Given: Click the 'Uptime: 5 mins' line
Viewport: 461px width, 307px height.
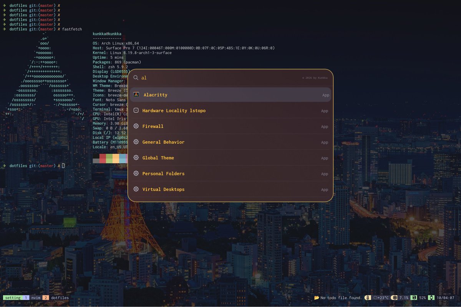Looking at the screenshot, I should [x=108, y=57].
